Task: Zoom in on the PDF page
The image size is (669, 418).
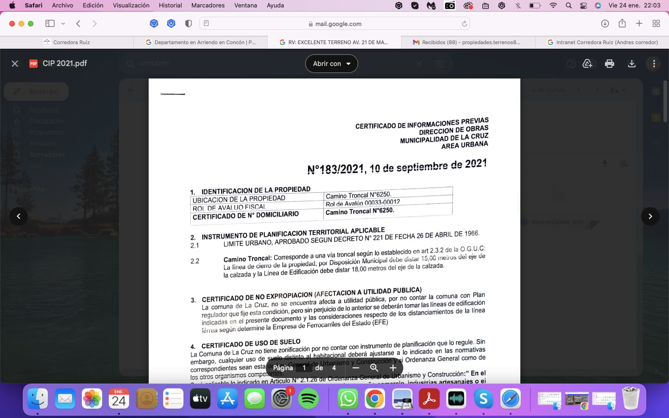Action: 393,368
